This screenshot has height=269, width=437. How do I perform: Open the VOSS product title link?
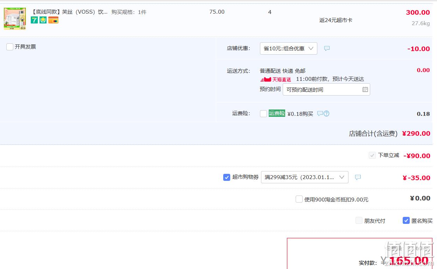[x=69, y=12]
